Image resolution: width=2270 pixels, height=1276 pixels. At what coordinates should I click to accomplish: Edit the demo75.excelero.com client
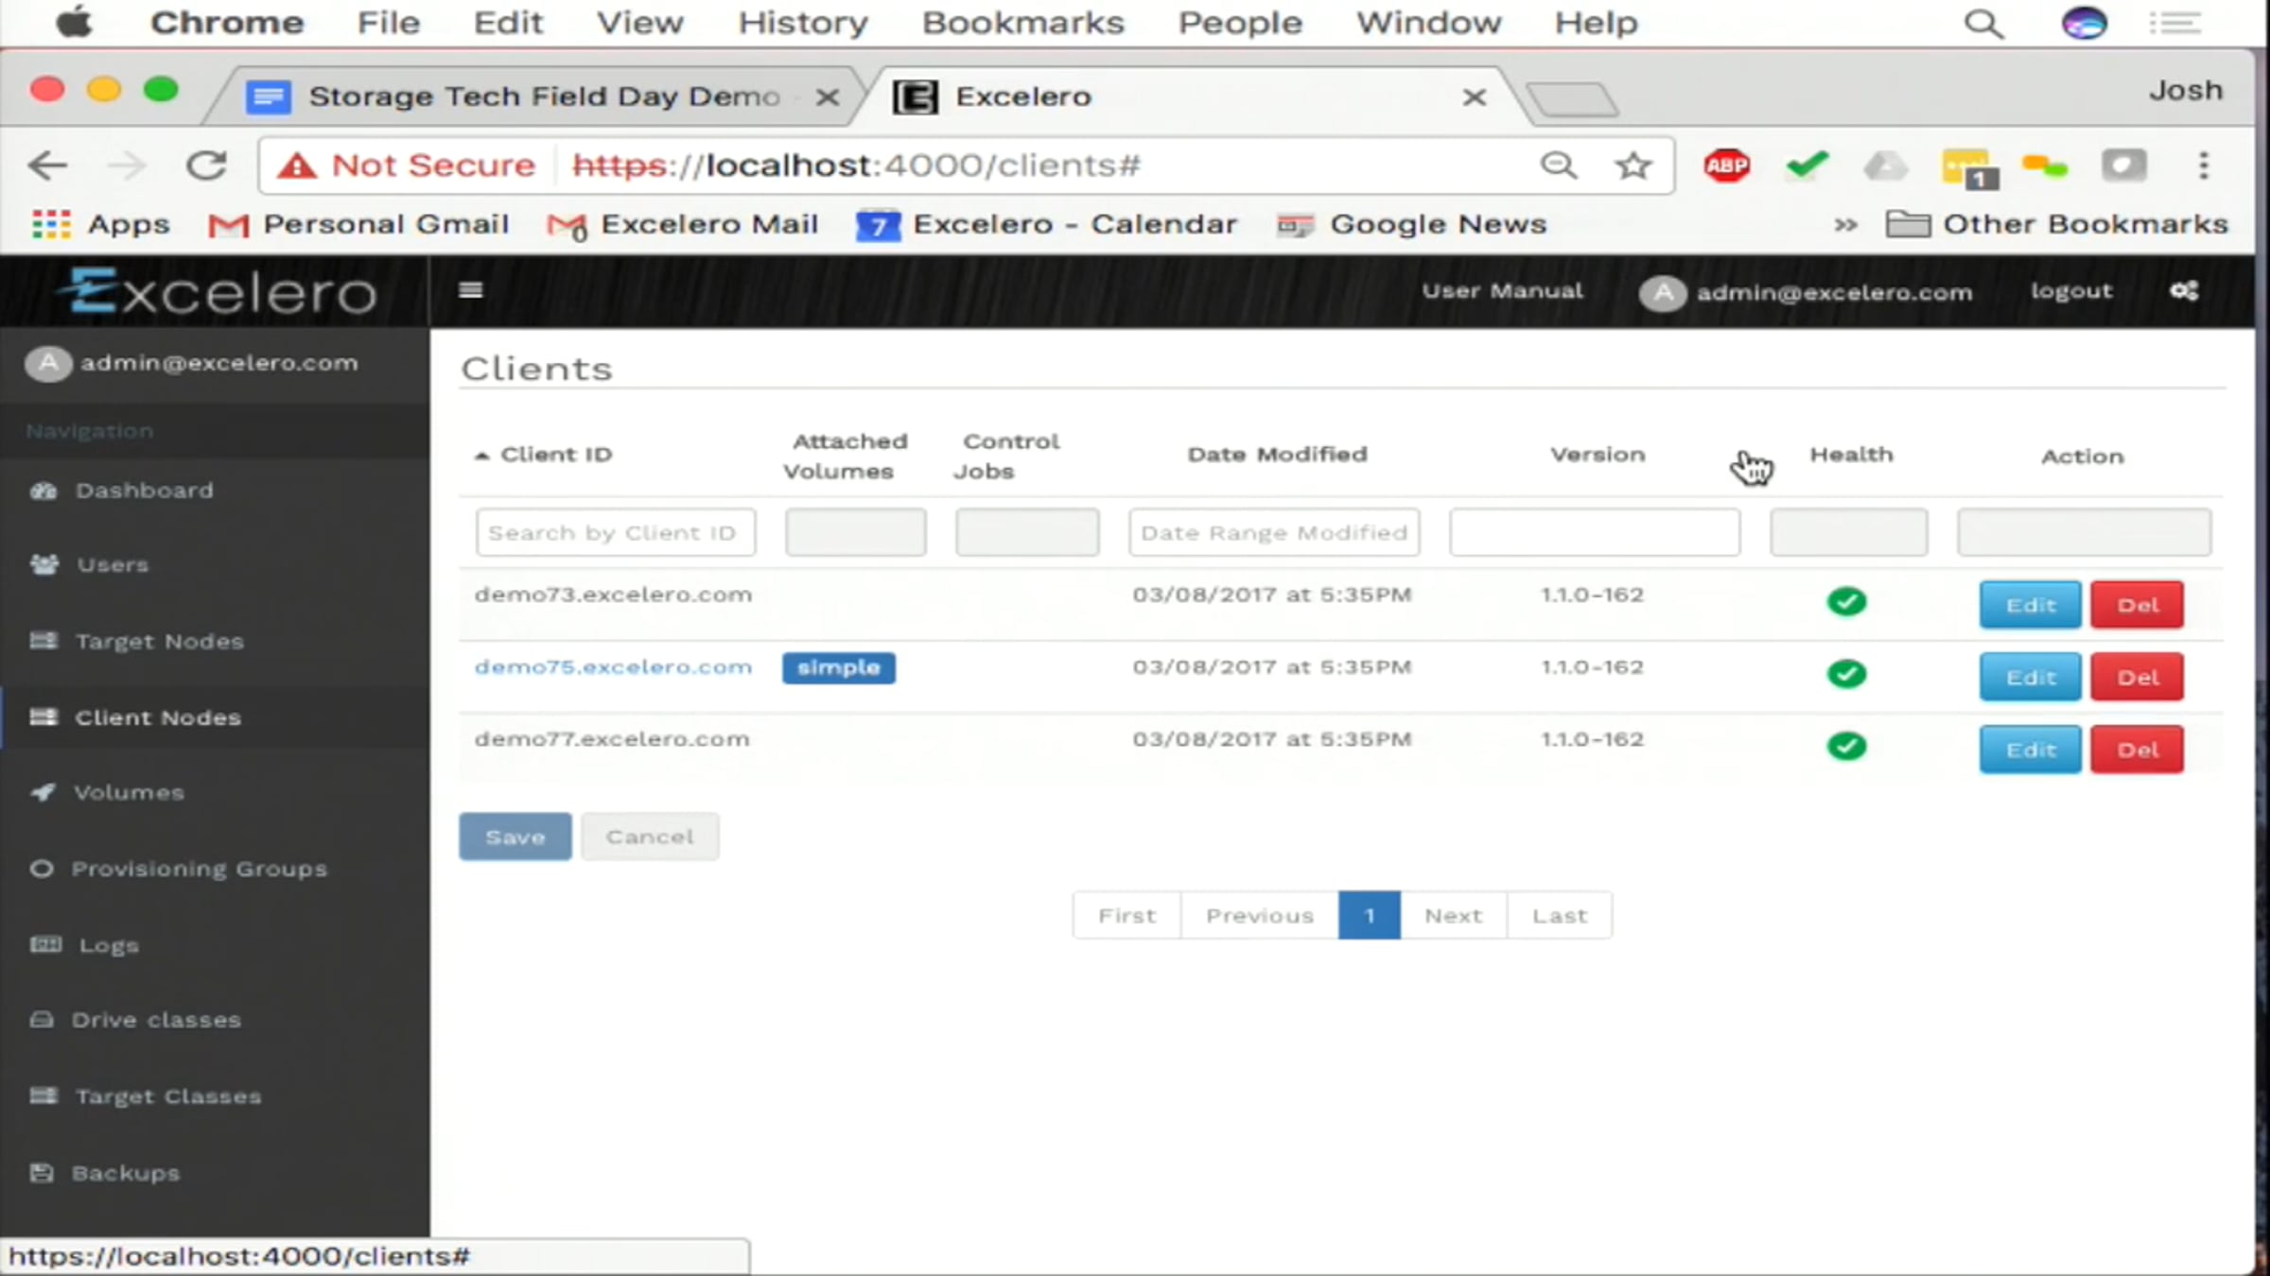[x=2030, y=678]
